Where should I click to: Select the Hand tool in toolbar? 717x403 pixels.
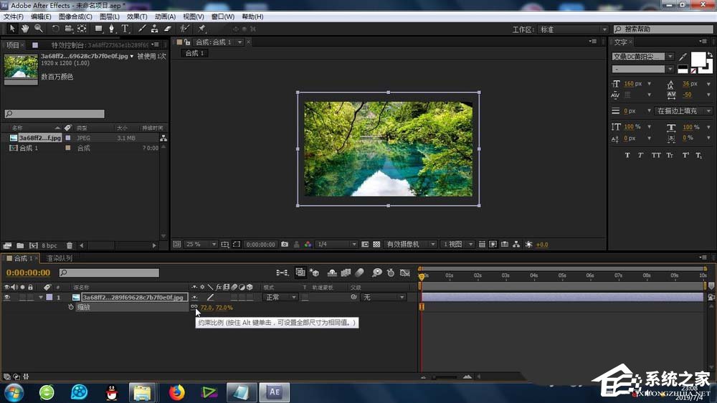pyautogui.click(x=25, y=29)
